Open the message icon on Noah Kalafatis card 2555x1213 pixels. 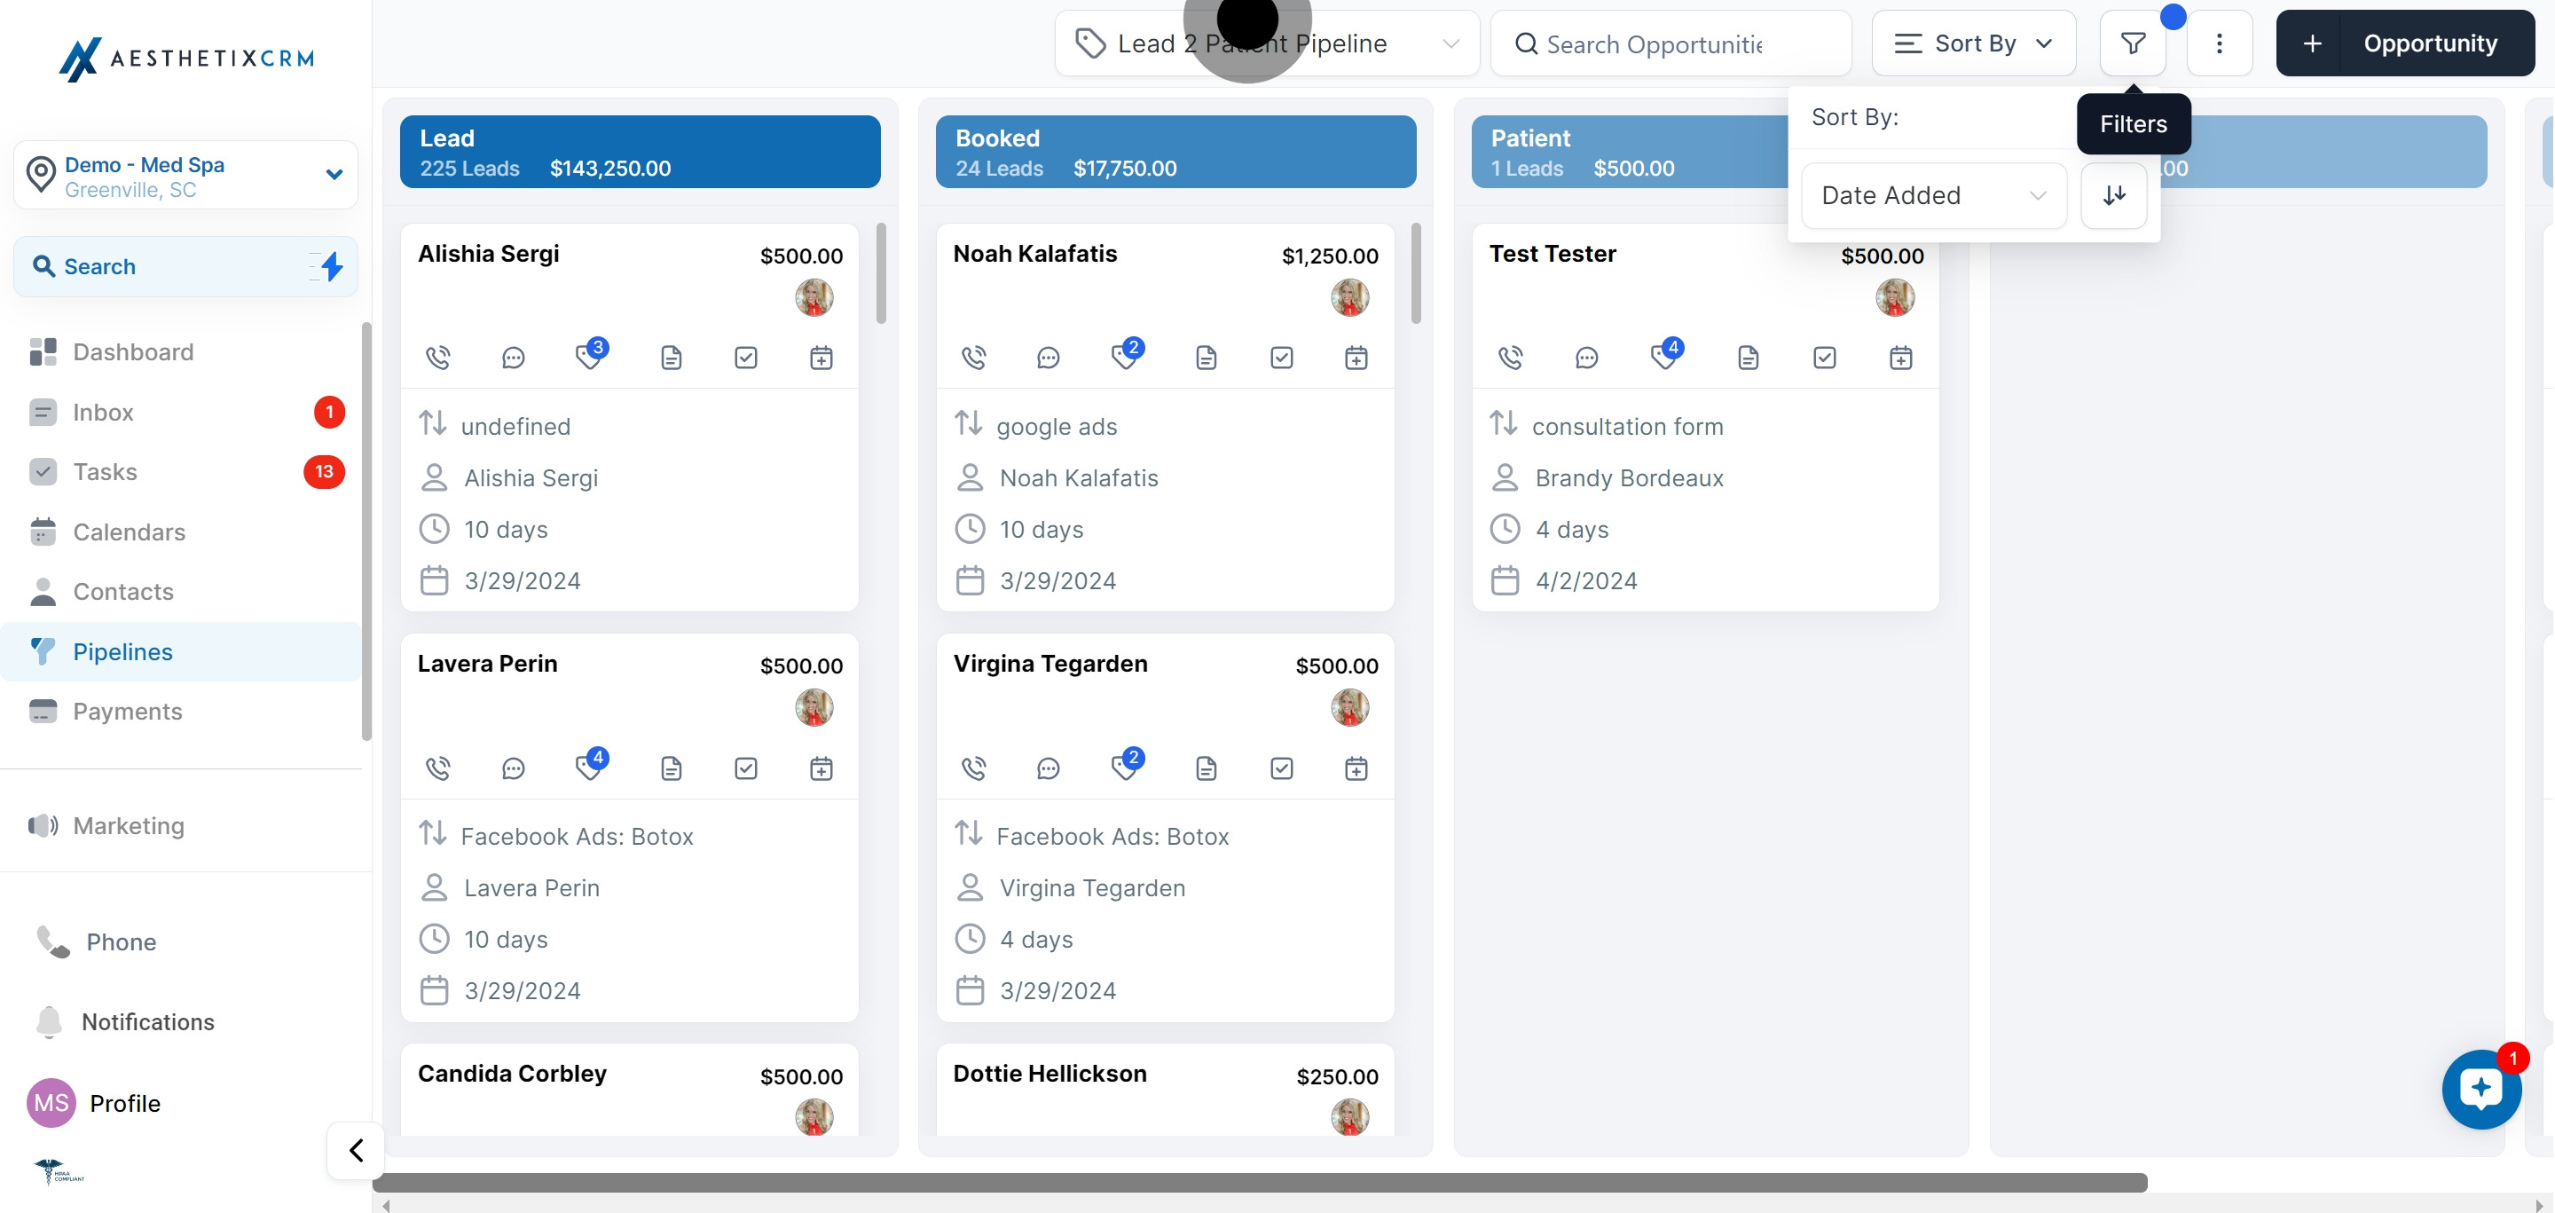1048,357
